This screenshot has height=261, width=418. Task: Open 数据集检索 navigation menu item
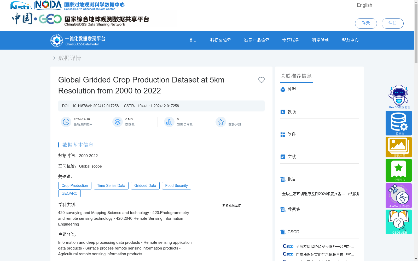220,40
